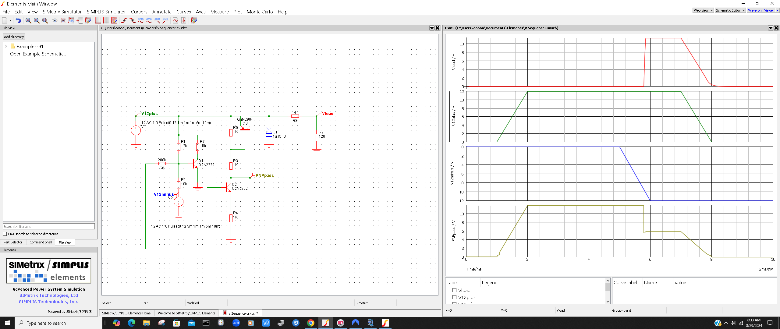This screenshot has width=780, height=329.
Task: Open SIMetrix/SIMPLIS Elements Home tab
Action: [126, 313]
